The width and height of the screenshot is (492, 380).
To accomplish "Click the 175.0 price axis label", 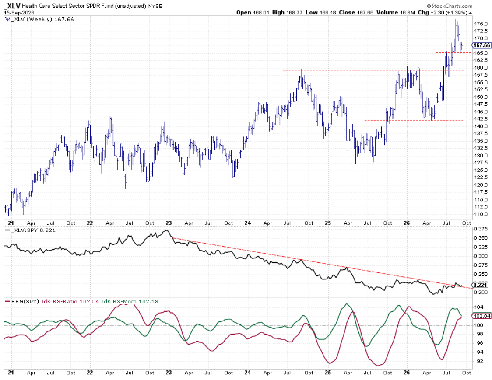I will click(x=481, y=24).
